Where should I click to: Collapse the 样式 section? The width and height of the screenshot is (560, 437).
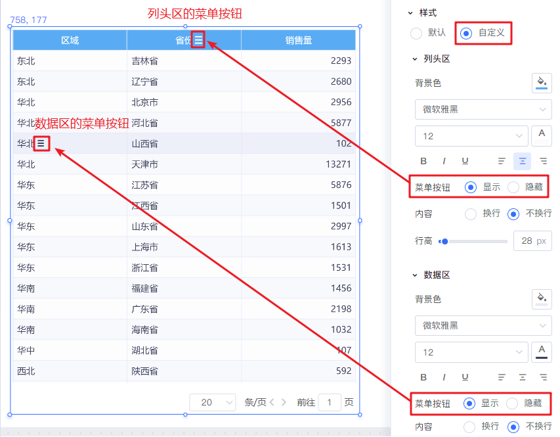(x=410, y=13)
